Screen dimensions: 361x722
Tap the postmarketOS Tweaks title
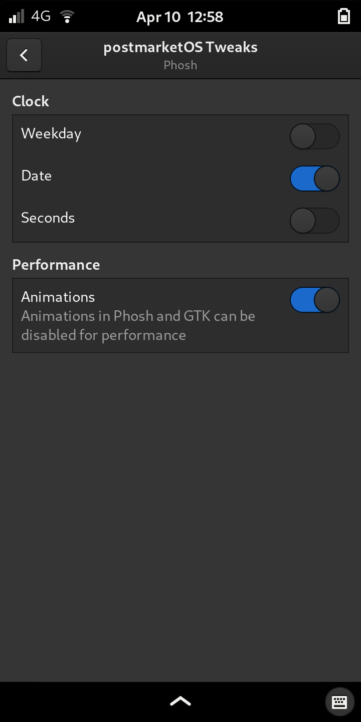[x=180, y=47]
